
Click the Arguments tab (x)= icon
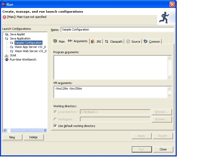tap(70, 41)
